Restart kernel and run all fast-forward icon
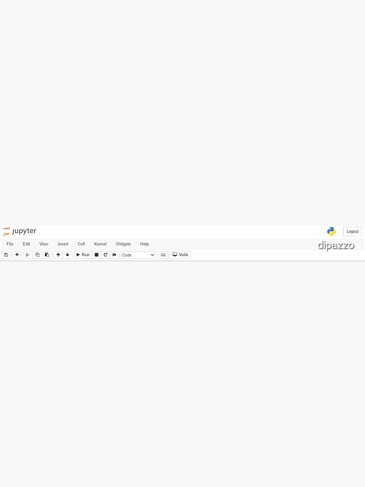The image size is (365, 487). (114, 255)
